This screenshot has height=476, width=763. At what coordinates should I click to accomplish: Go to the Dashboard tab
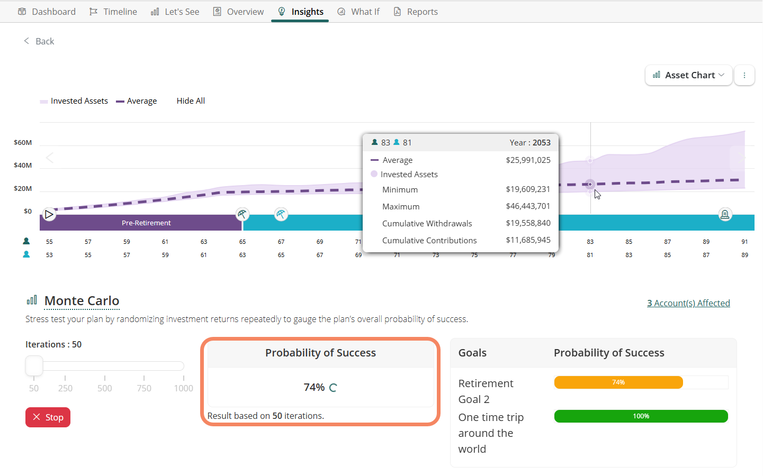coord(47,12)
